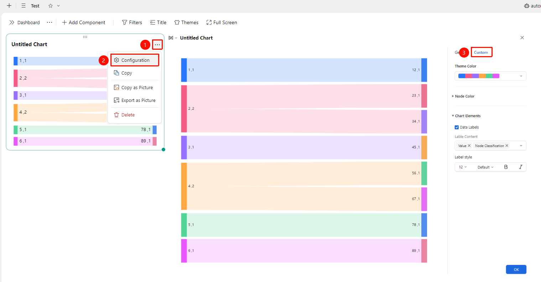
Task: Choose Configuration from the context menu
Action: pos(135,60)
